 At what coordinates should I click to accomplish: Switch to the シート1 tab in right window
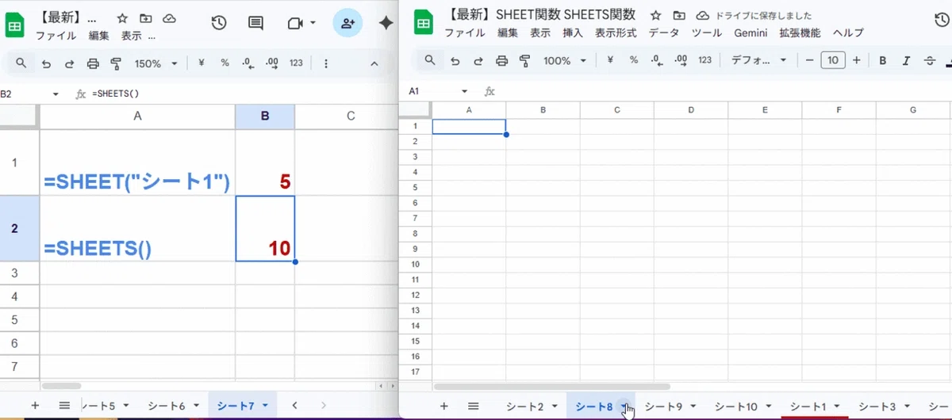[x=808, y=407]
